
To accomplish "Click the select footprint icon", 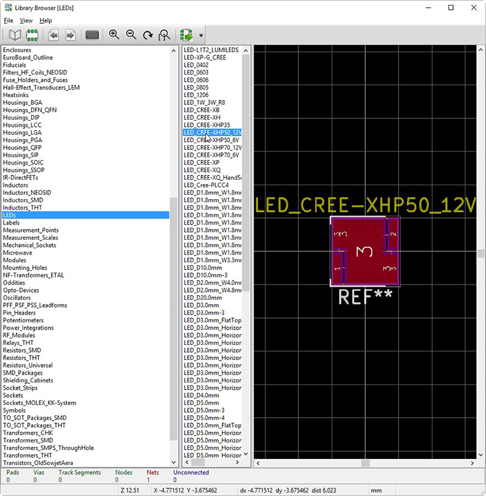I will click(32, 35).
